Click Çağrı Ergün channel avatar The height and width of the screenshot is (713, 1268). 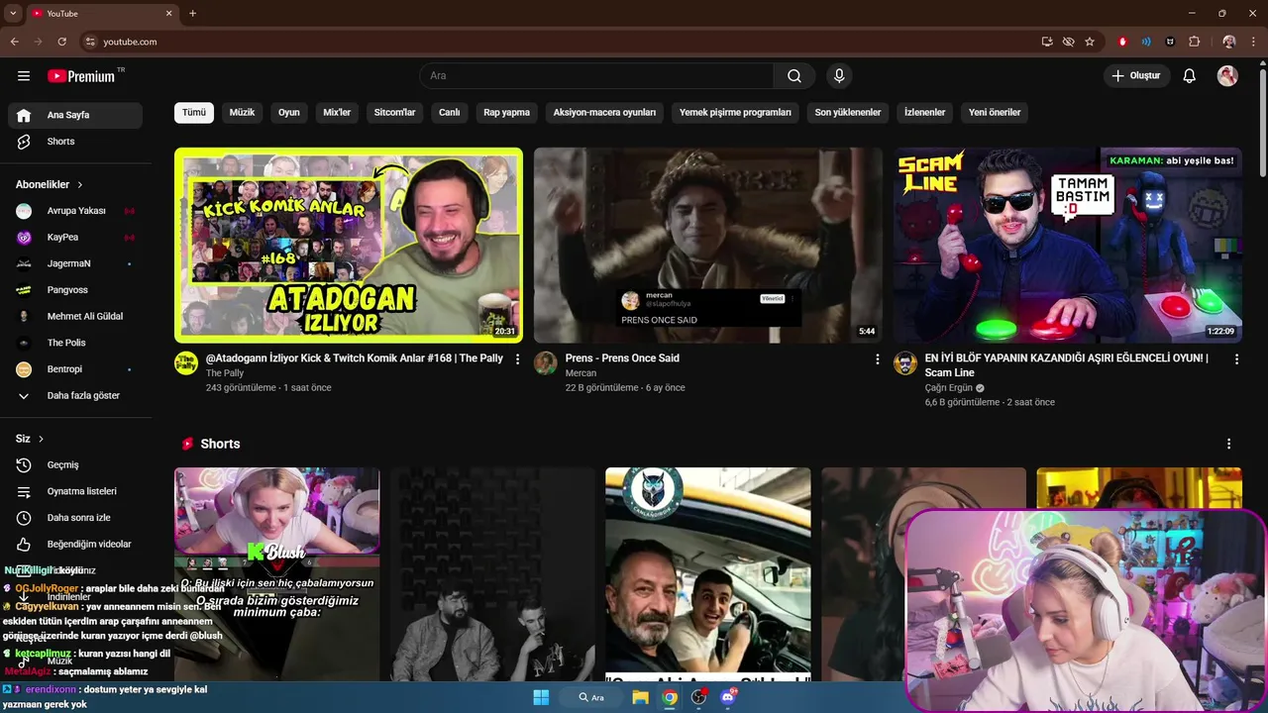pyautogui.click(x=905, y=362)
